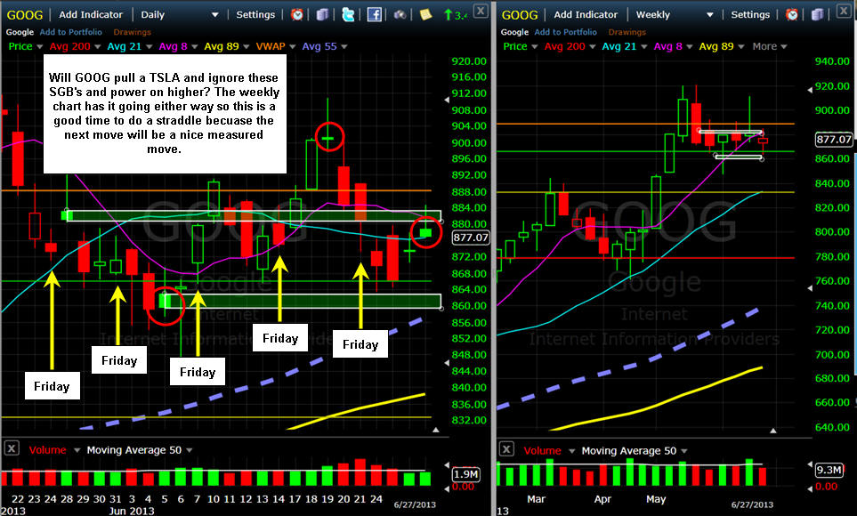Open the yellow sticky note icon

(425, 15)
